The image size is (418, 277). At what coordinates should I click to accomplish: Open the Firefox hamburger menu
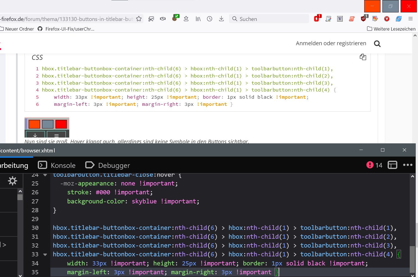pyautogui.click(x=411, y=19)
